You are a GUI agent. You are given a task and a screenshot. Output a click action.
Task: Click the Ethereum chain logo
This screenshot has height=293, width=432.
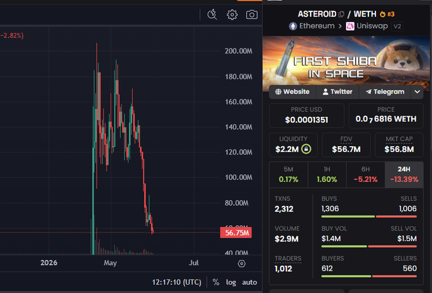click(x=293, y=26)
